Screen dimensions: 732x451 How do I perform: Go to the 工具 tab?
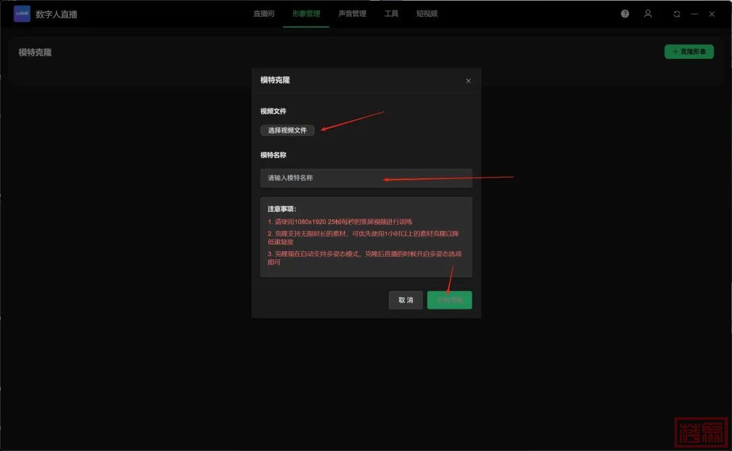point(391,14)
